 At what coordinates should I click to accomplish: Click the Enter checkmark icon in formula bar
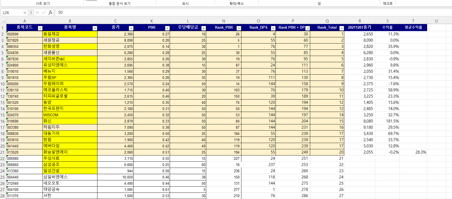click(x=44, y=12)
